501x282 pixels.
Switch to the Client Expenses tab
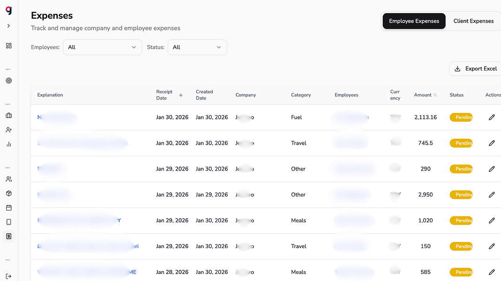[x=473, y=21]
